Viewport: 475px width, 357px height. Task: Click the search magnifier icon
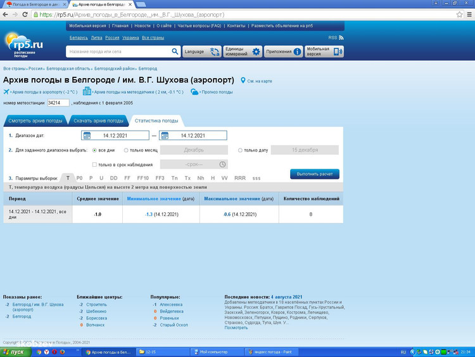[175, 51]
